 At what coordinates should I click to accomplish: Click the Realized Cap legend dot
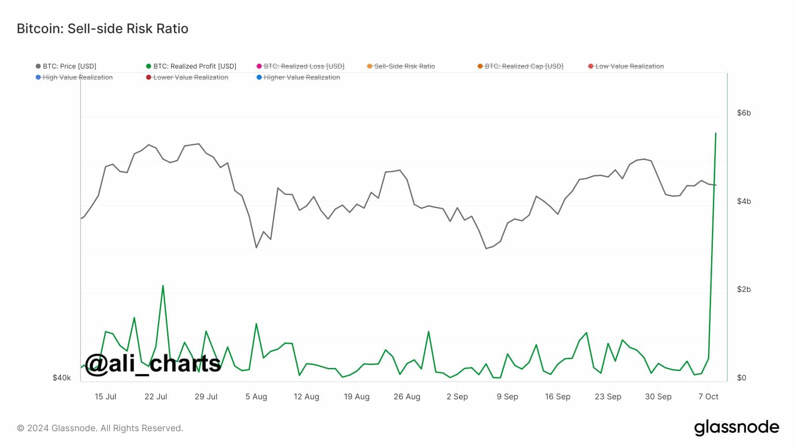(480, 66)
